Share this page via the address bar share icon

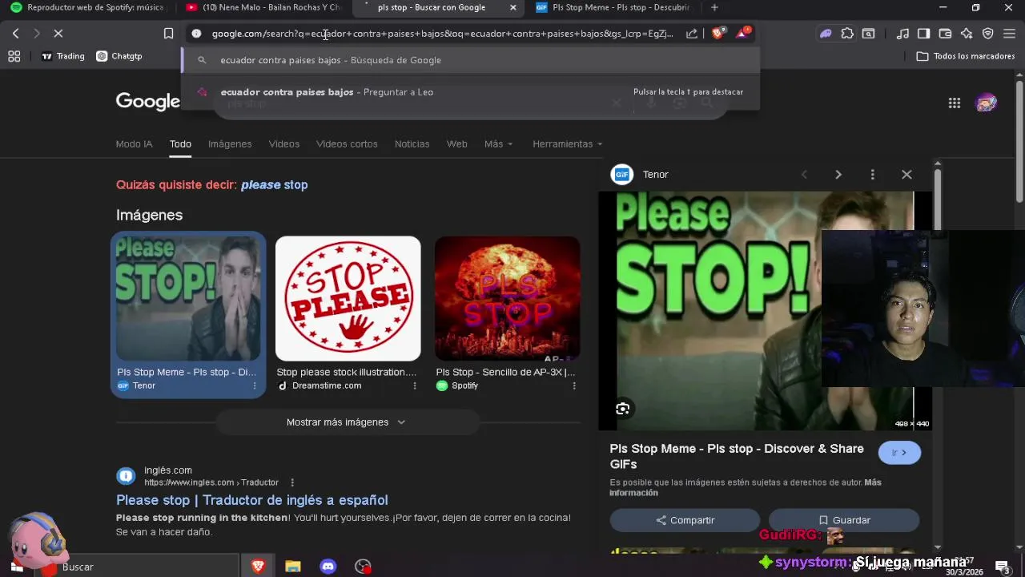692,34
